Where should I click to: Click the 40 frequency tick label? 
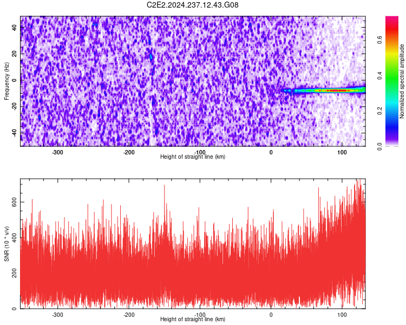pyautogui.click(x=15, y=28)
